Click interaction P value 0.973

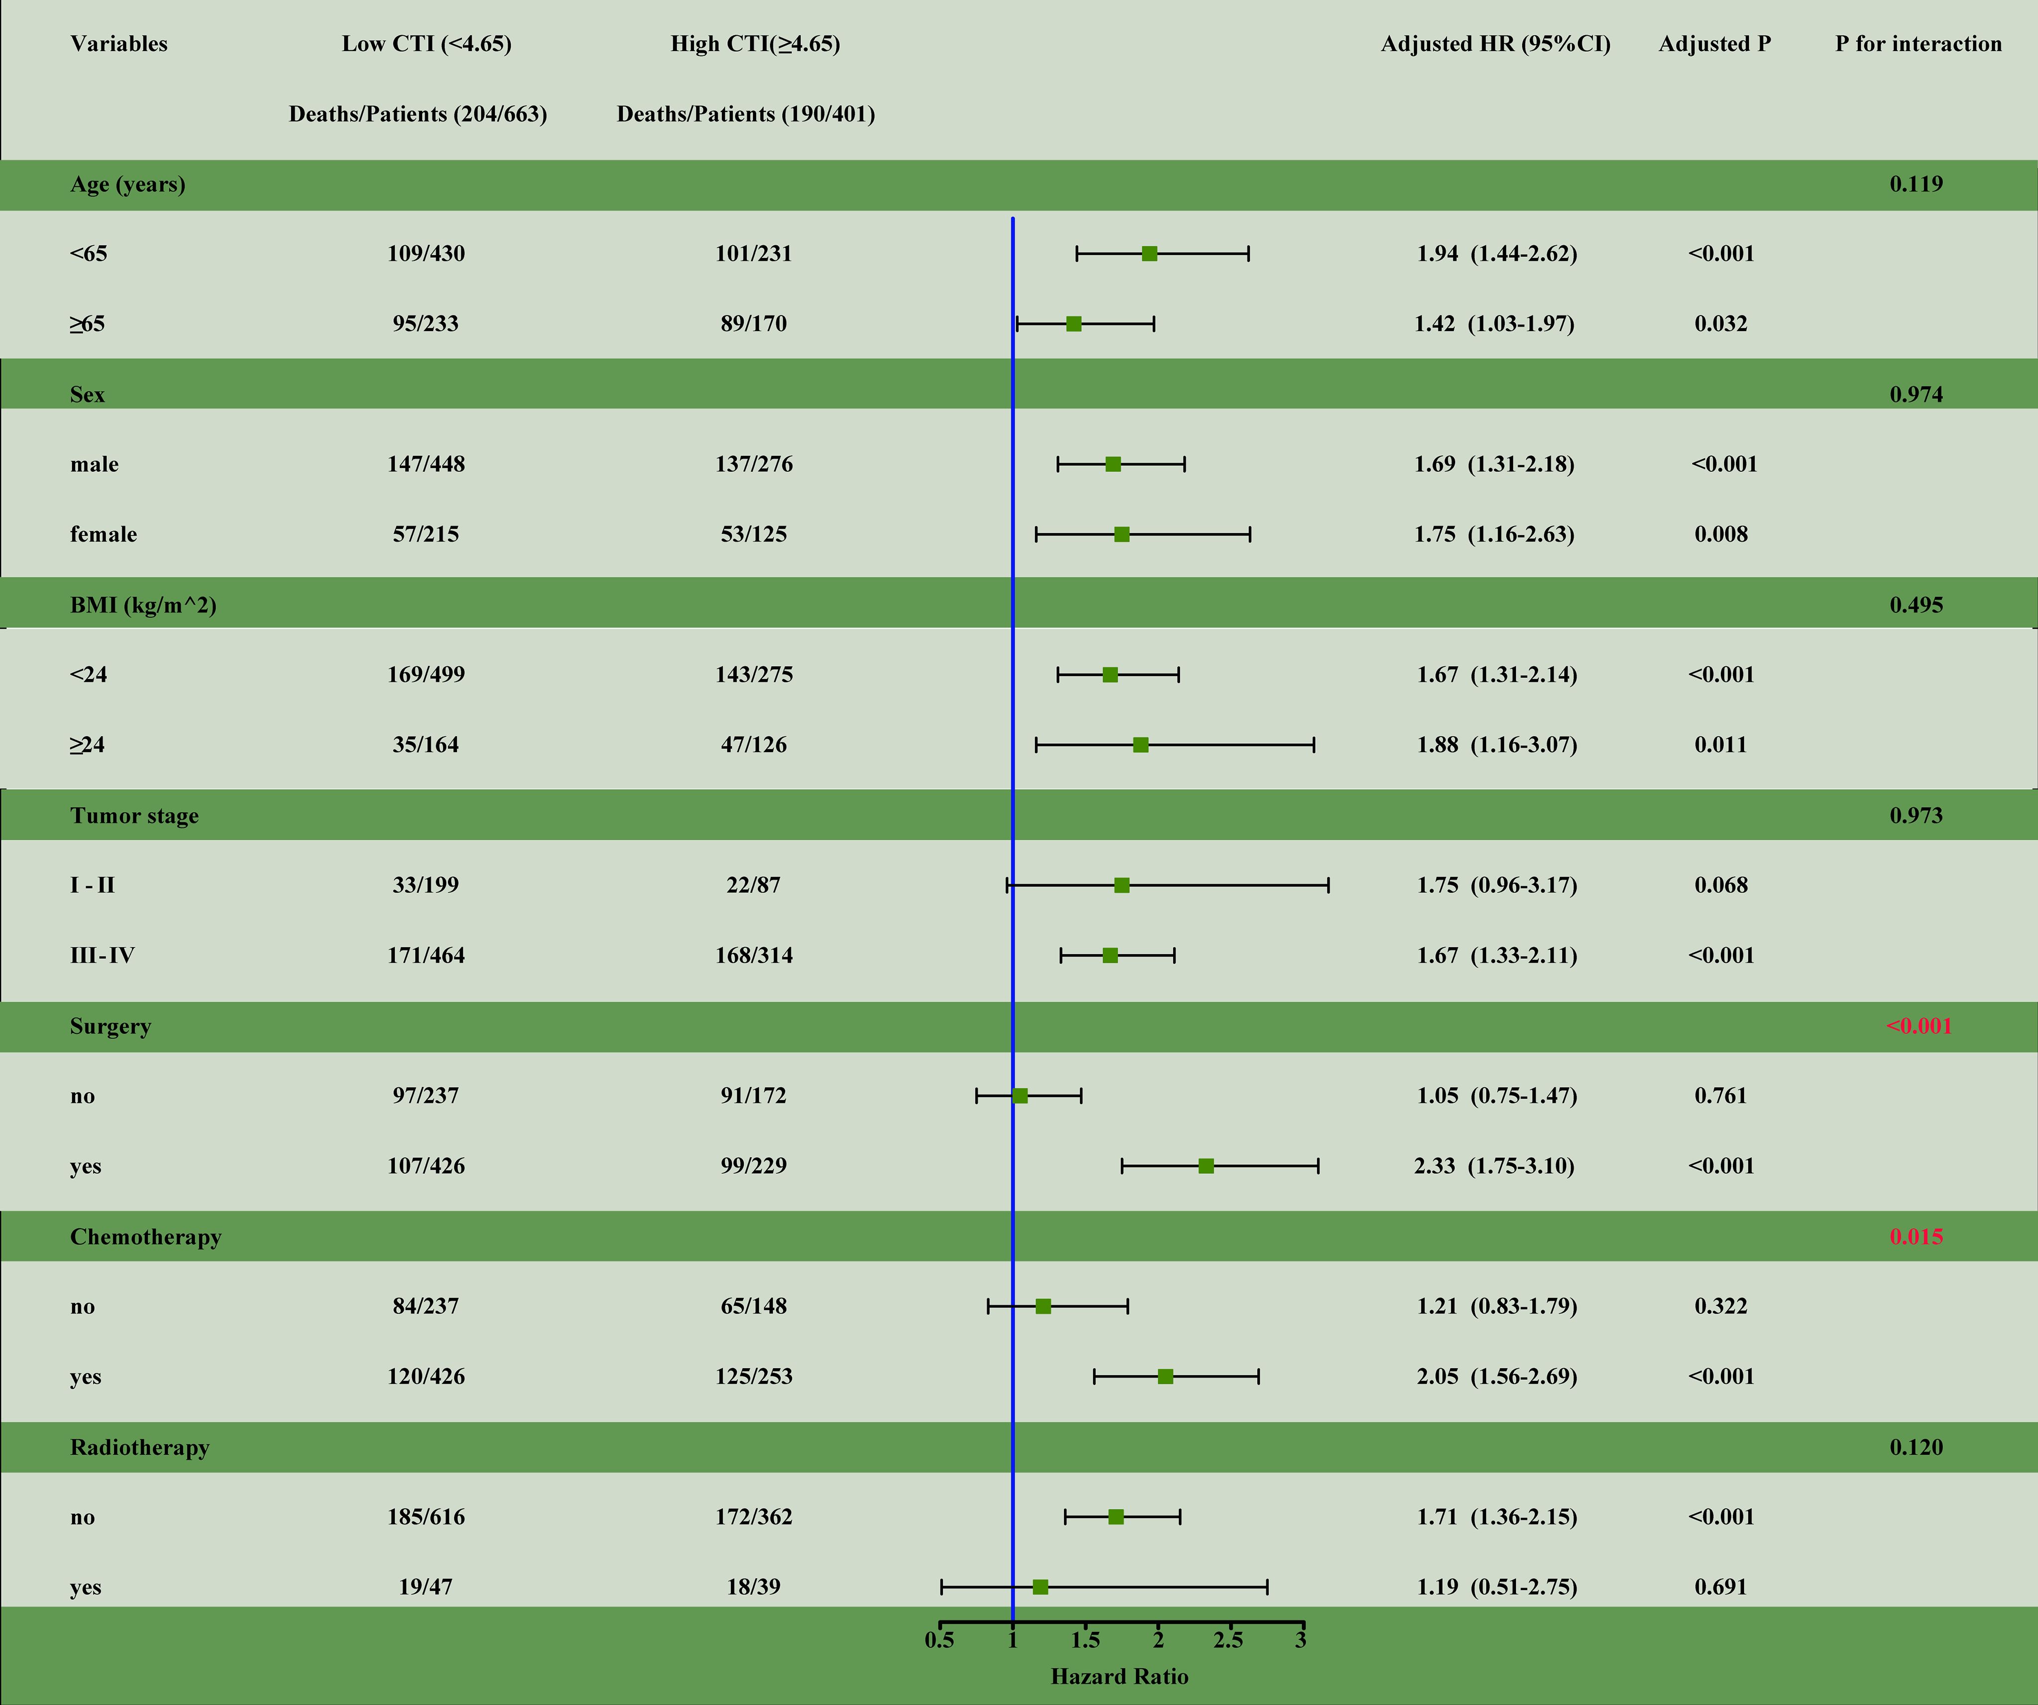(x=1916, y=816)
